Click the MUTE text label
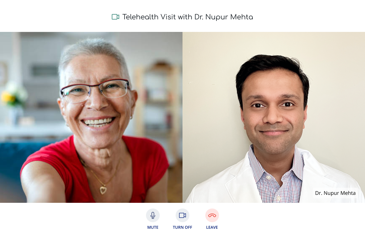The height and width of the screenshot is (235, 365). pyautogui.click(x=153, y=227)
